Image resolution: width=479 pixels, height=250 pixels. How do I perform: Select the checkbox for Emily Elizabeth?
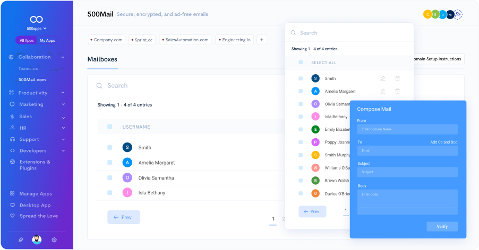coord(301,129)
